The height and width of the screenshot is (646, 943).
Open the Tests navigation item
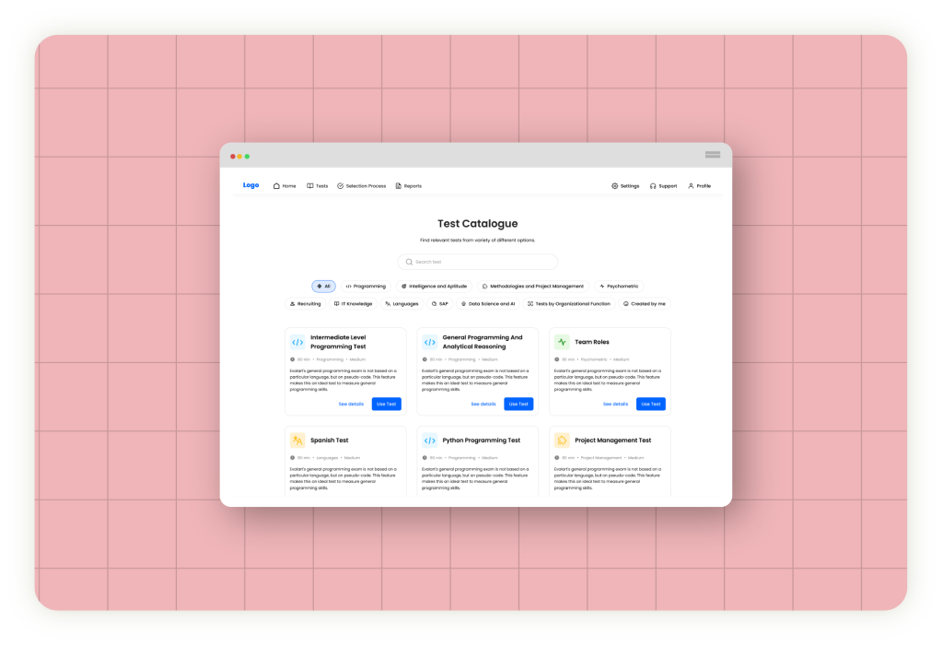tap(318, 186)
